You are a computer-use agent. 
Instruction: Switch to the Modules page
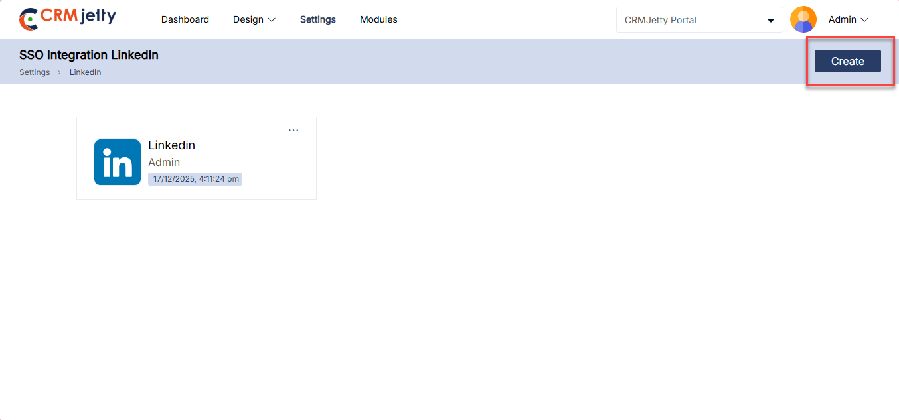[x=378, y=20]
